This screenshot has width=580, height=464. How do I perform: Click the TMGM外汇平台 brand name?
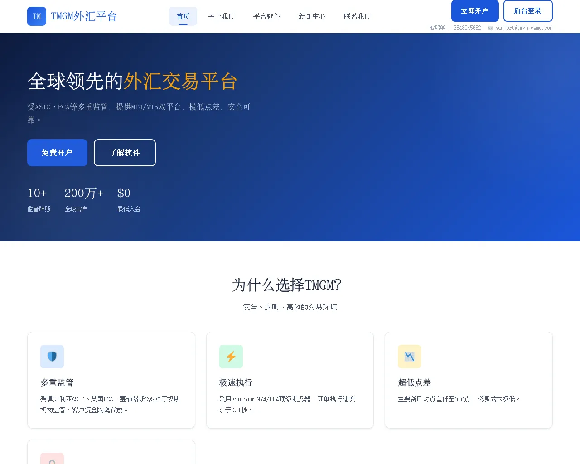(x=84, y=16)
